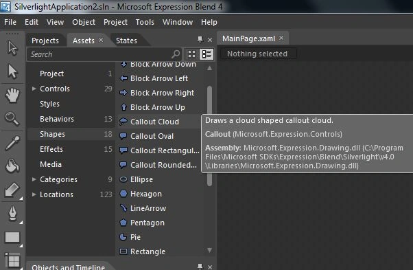Choose the Block Arrow Down shape

click(x=158, y=65)
